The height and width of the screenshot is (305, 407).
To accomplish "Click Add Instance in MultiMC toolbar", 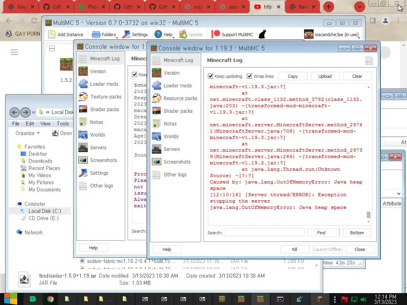I will pyautogui.click(x=66, y=34).
